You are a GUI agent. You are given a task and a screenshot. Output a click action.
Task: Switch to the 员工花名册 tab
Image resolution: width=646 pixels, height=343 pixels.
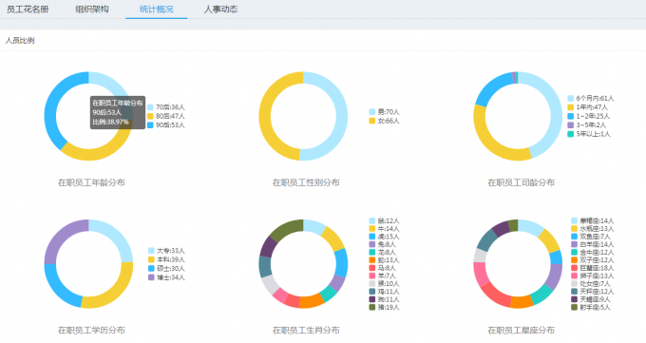pyautogui.click(x=28, y=10)
